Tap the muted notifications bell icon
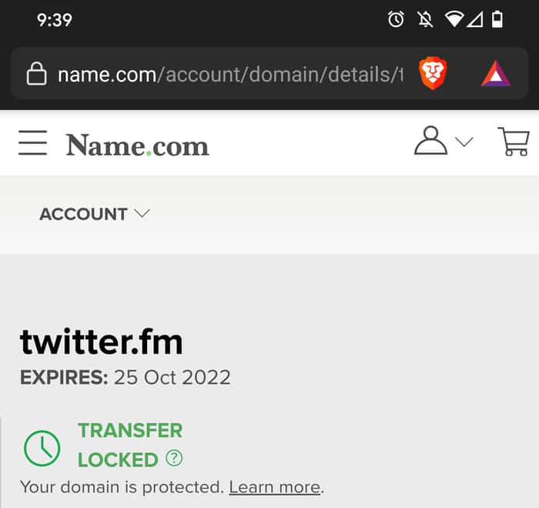 point(425,19)
